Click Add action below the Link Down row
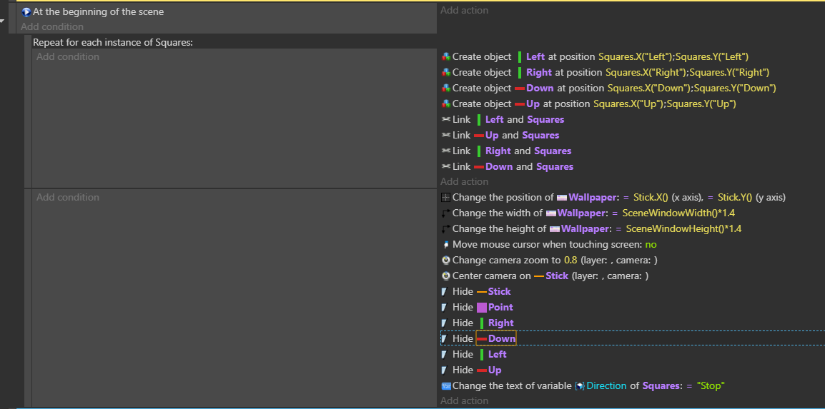The width and height of the screenshot is (825, 409). pos(464,182)
